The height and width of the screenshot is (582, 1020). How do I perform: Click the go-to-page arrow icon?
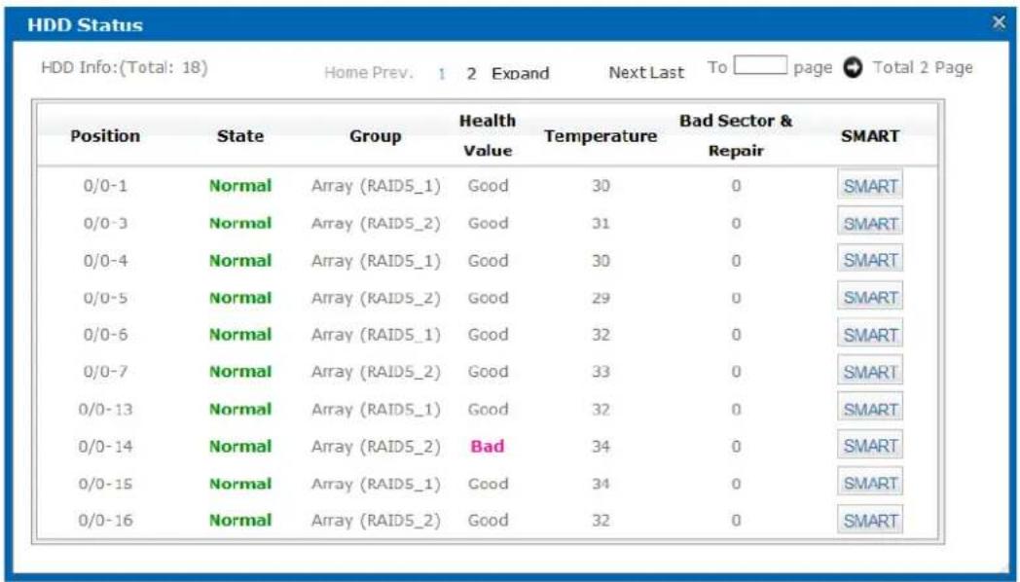click(853, 67)
